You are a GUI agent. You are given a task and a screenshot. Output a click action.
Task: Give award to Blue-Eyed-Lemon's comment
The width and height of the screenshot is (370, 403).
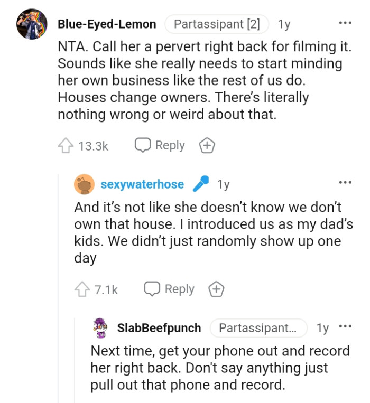pos(206,145)
